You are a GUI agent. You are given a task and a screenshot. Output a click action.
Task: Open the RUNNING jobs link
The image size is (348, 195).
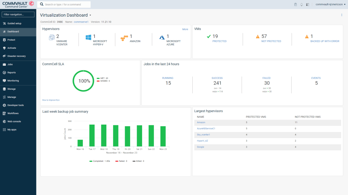(x=168, y=78)
